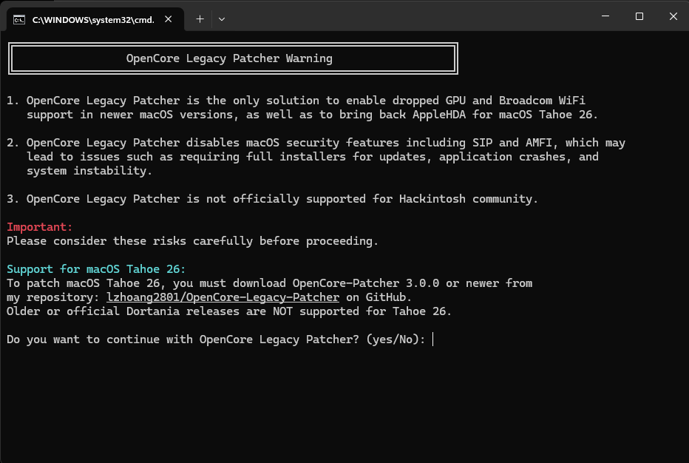
Task: Click the input cursor after the (yes/No) prompt
Action: point(433,339)
